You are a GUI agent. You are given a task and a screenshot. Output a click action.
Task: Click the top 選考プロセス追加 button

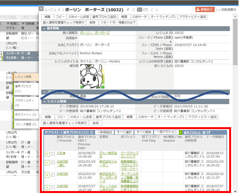pos(104,16)
